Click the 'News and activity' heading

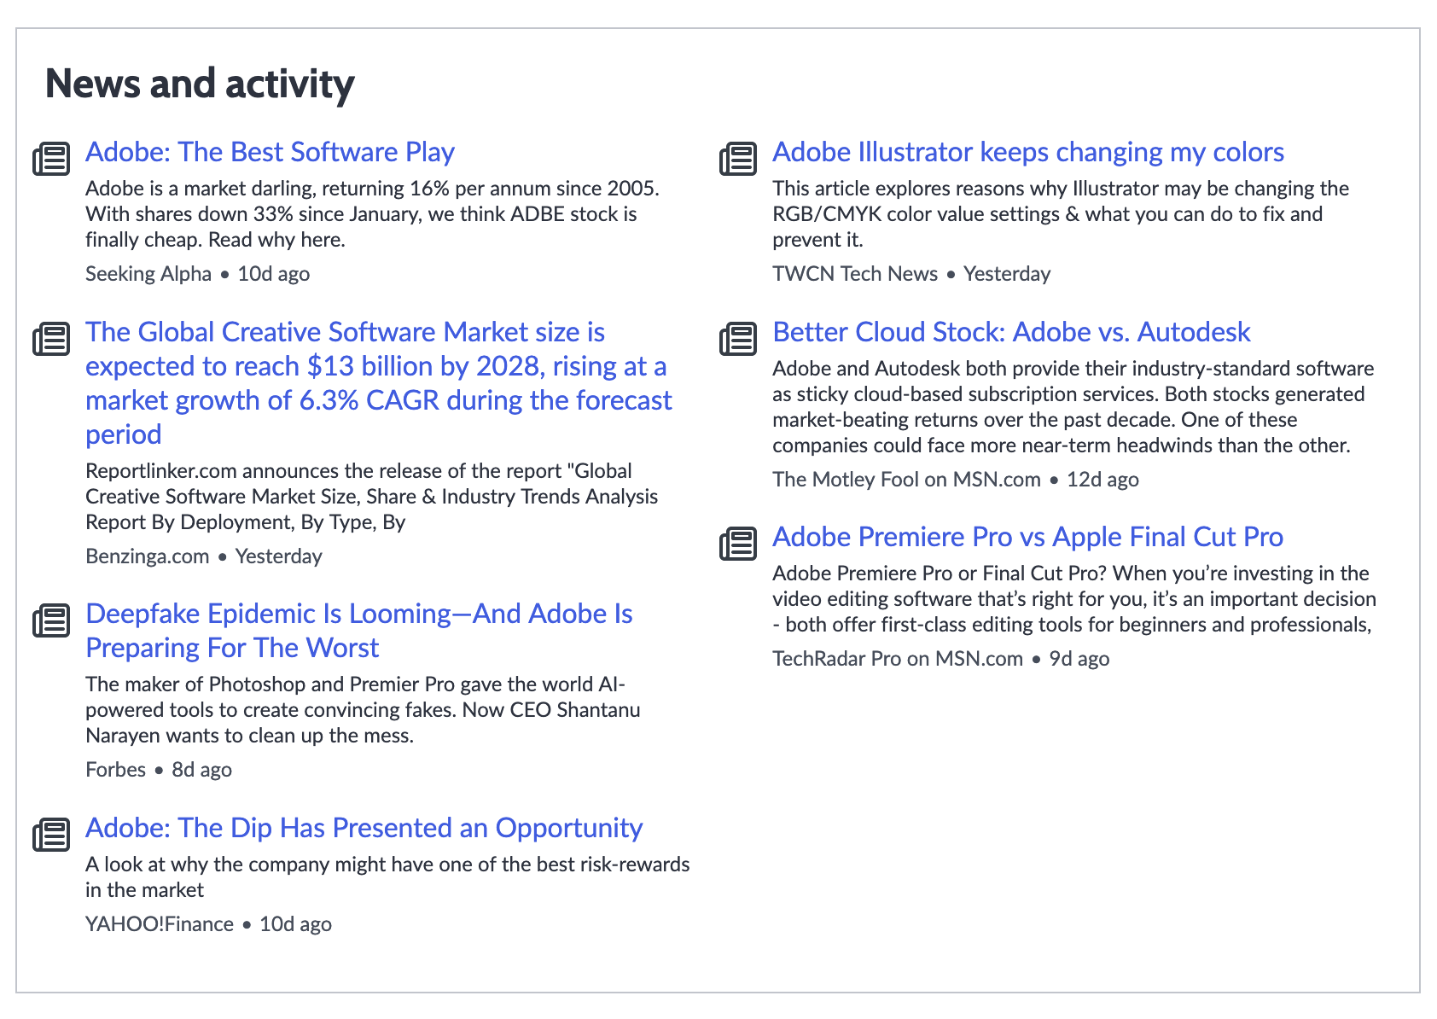(200, 84)
